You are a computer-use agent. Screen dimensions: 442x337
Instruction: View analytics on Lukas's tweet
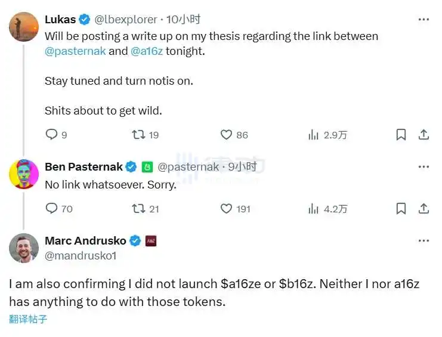(x=313, y=135)
